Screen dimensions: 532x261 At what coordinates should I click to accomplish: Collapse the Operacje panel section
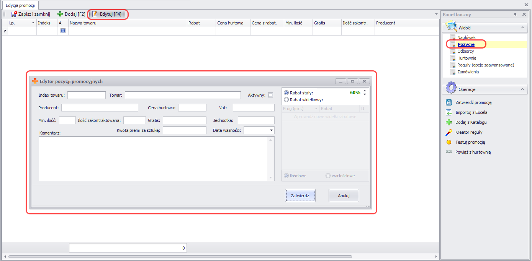(522, 89)
